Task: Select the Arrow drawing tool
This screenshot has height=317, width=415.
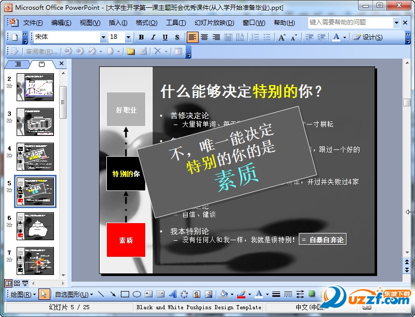Action: tap(113, 294)
